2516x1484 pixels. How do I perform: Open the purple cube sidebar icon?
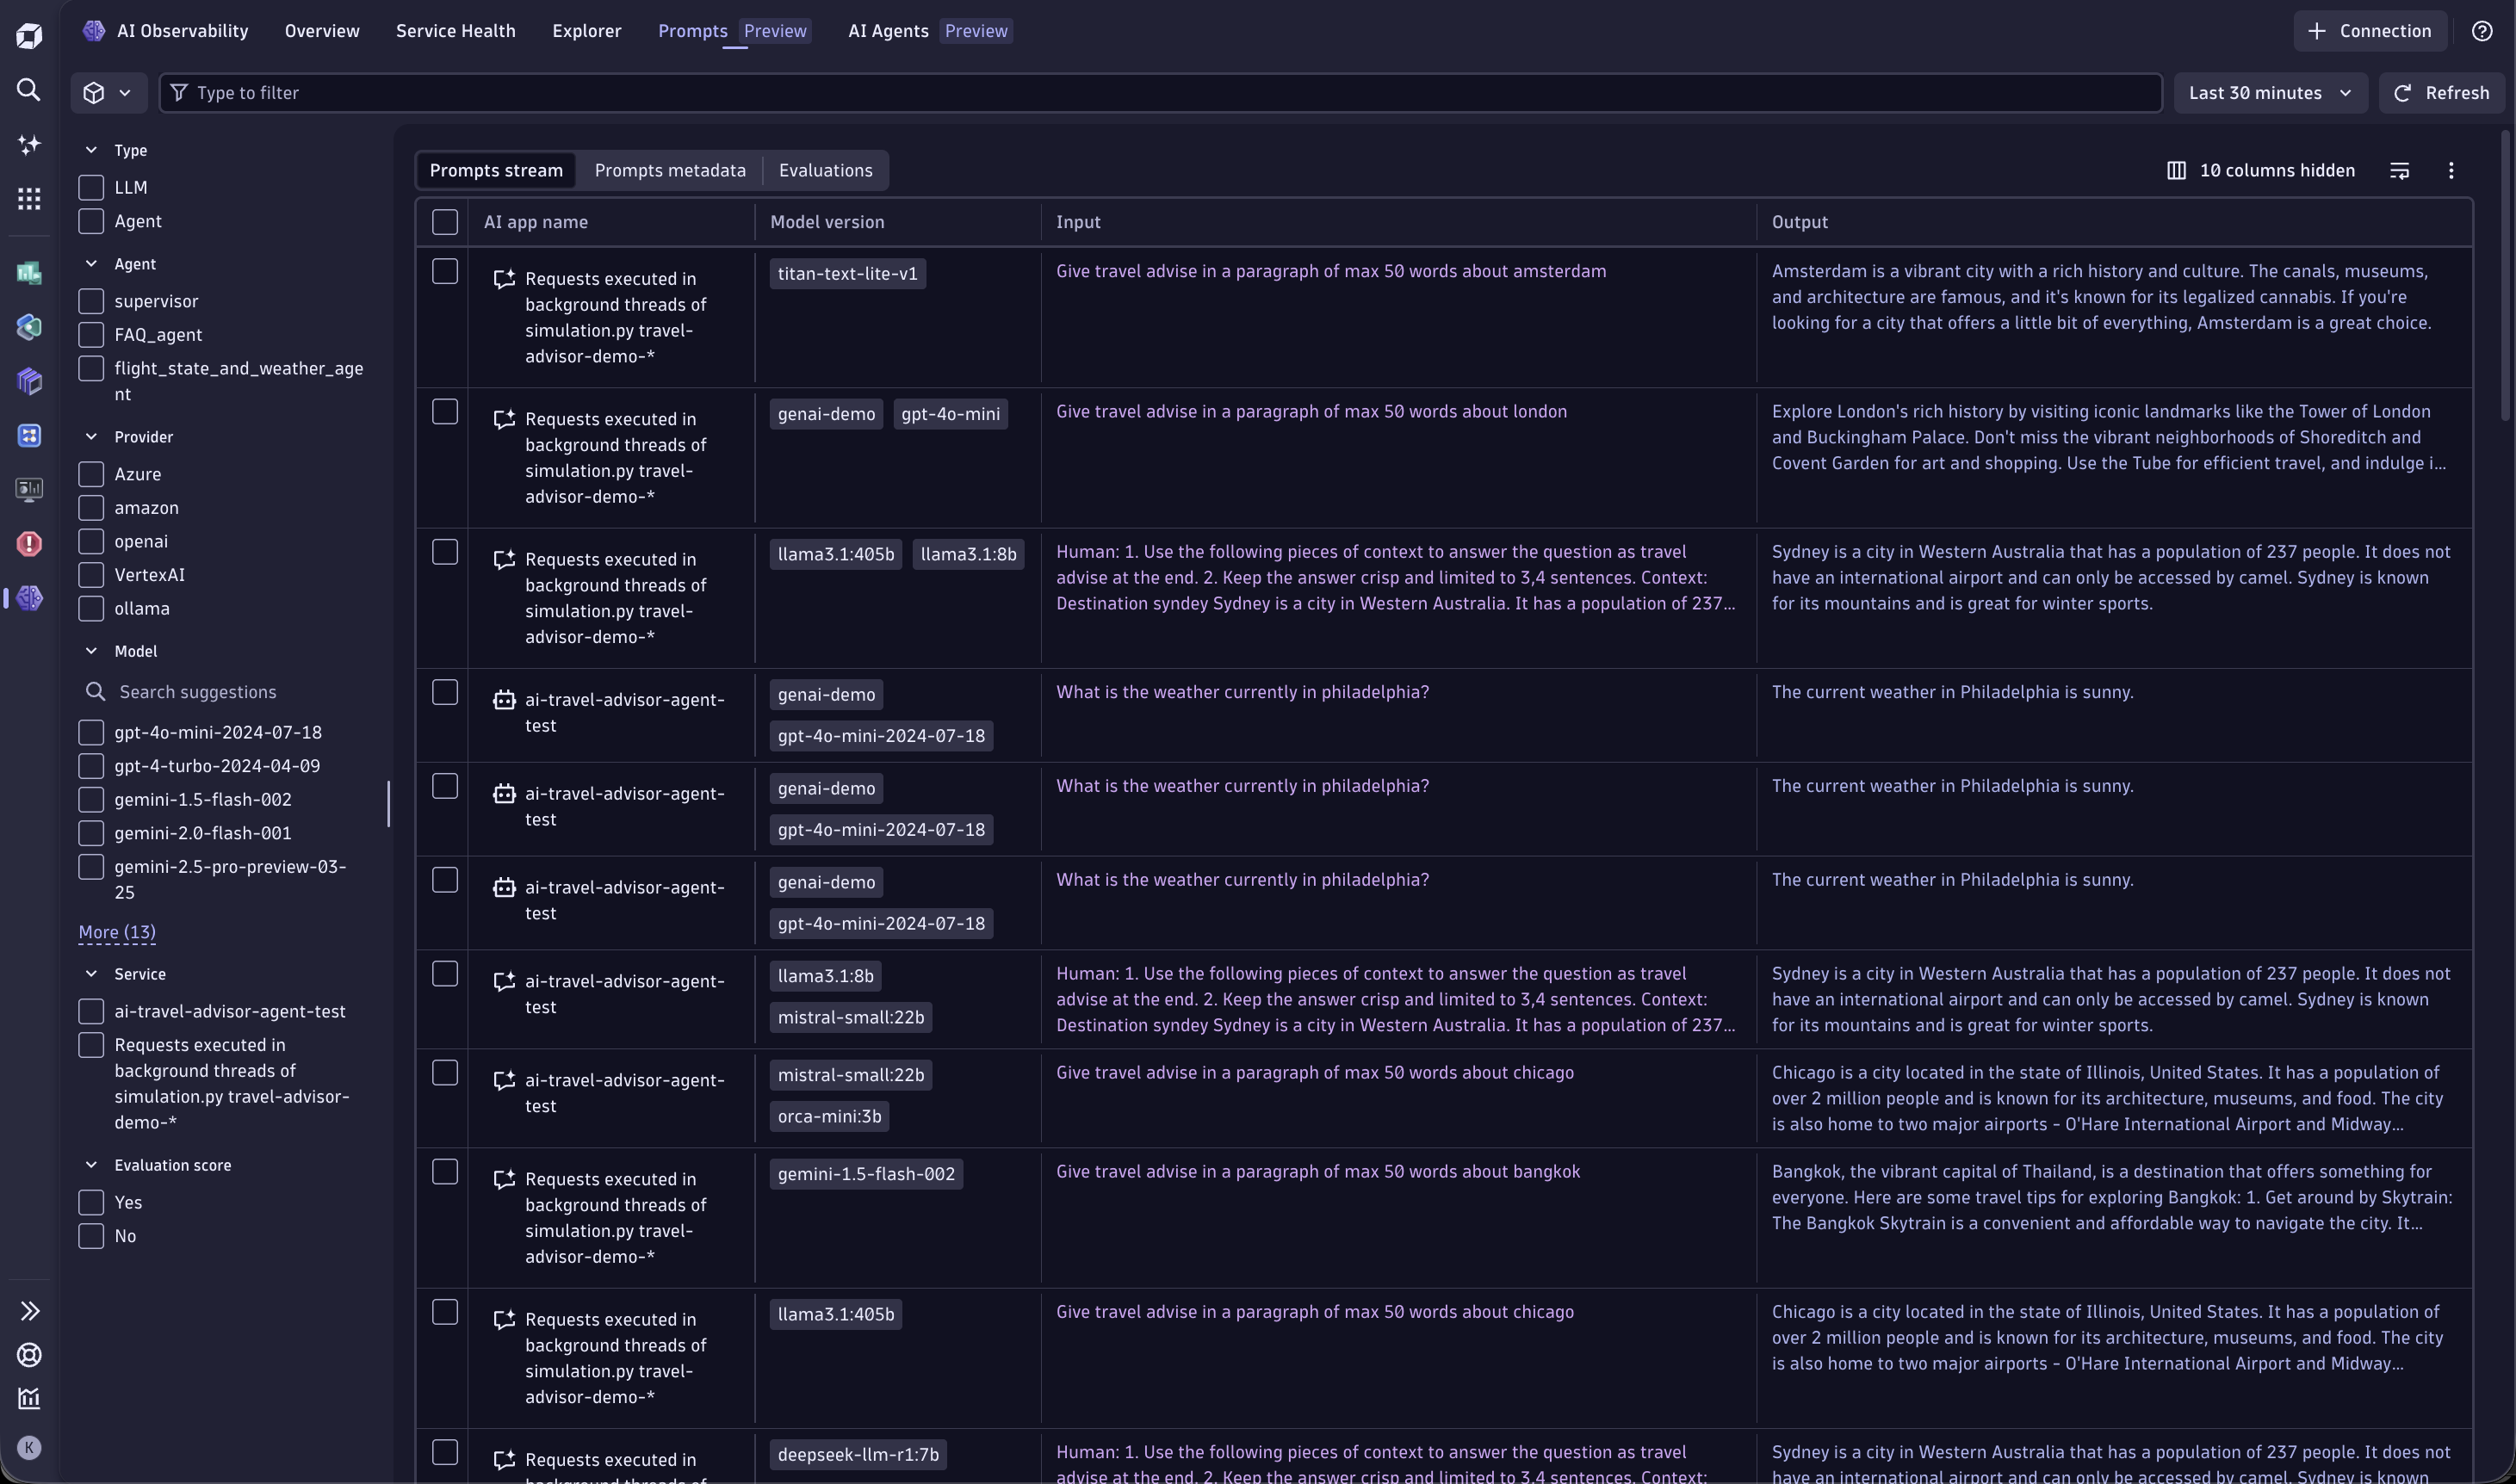[x=29, y=381]
